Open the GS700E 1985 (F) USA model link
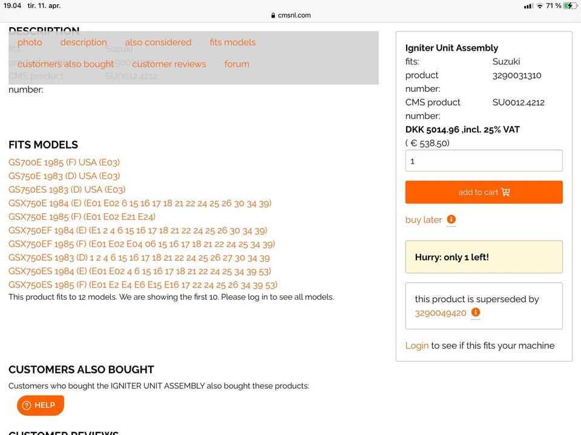The height and width of the screenshot is (435, 581). pyautogui.click(x=64, y=162)
